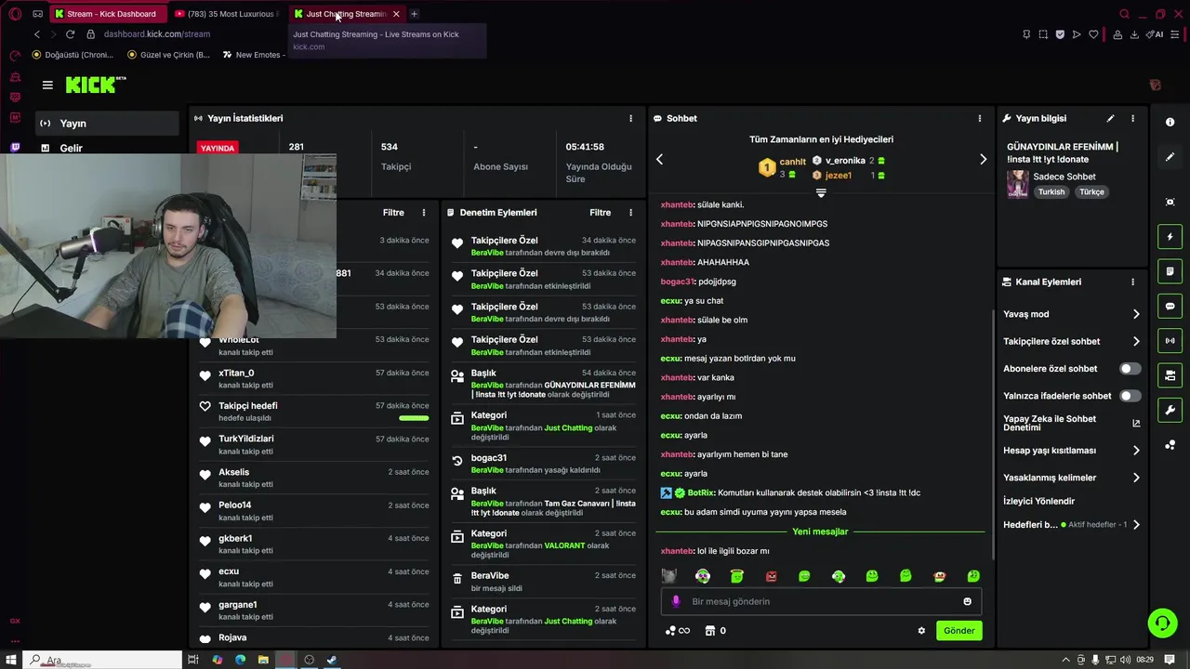
Task: Close the Just Chatting Streaming tab
Action: (396, 14)
